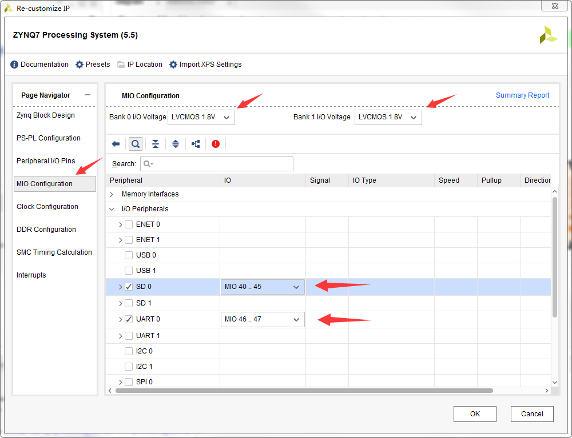Image resolution: width=572 pixels, height=438 pixels.
Task: Click the Page Navigator minimize dash icon
Action: click(x=87, y=95)
